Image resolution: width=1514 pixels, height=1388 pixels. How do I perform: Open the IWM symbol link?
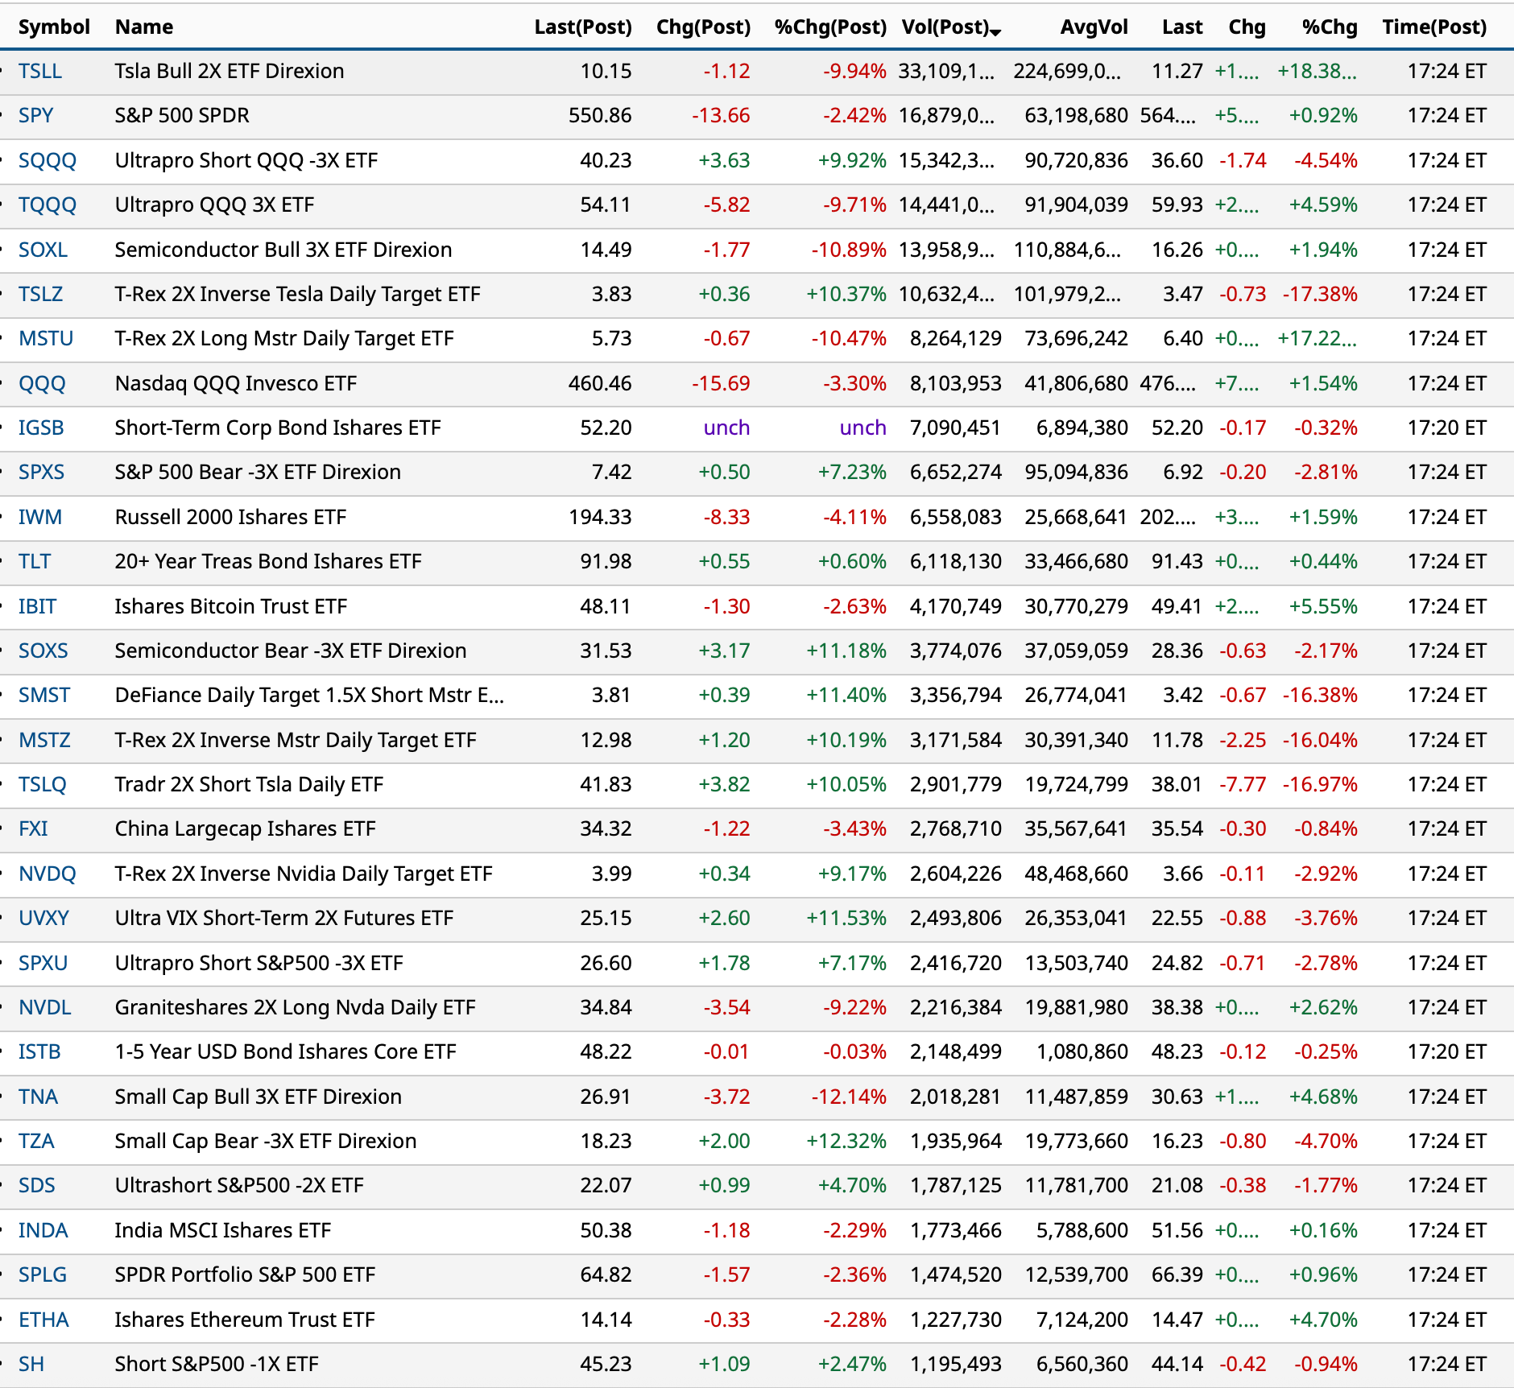39,518
